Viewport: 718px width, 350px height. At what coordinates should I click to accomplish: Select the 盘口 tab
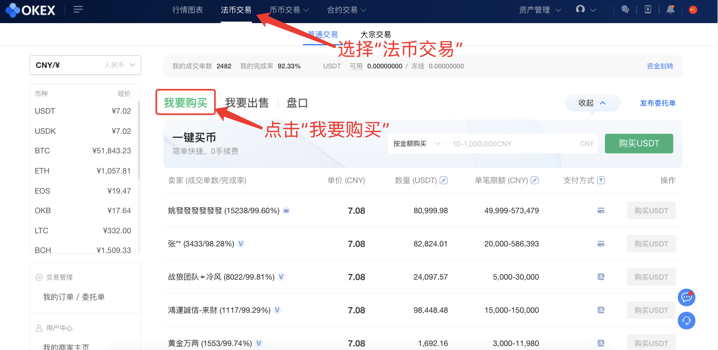pyautogui.click(x=297, y=103)
